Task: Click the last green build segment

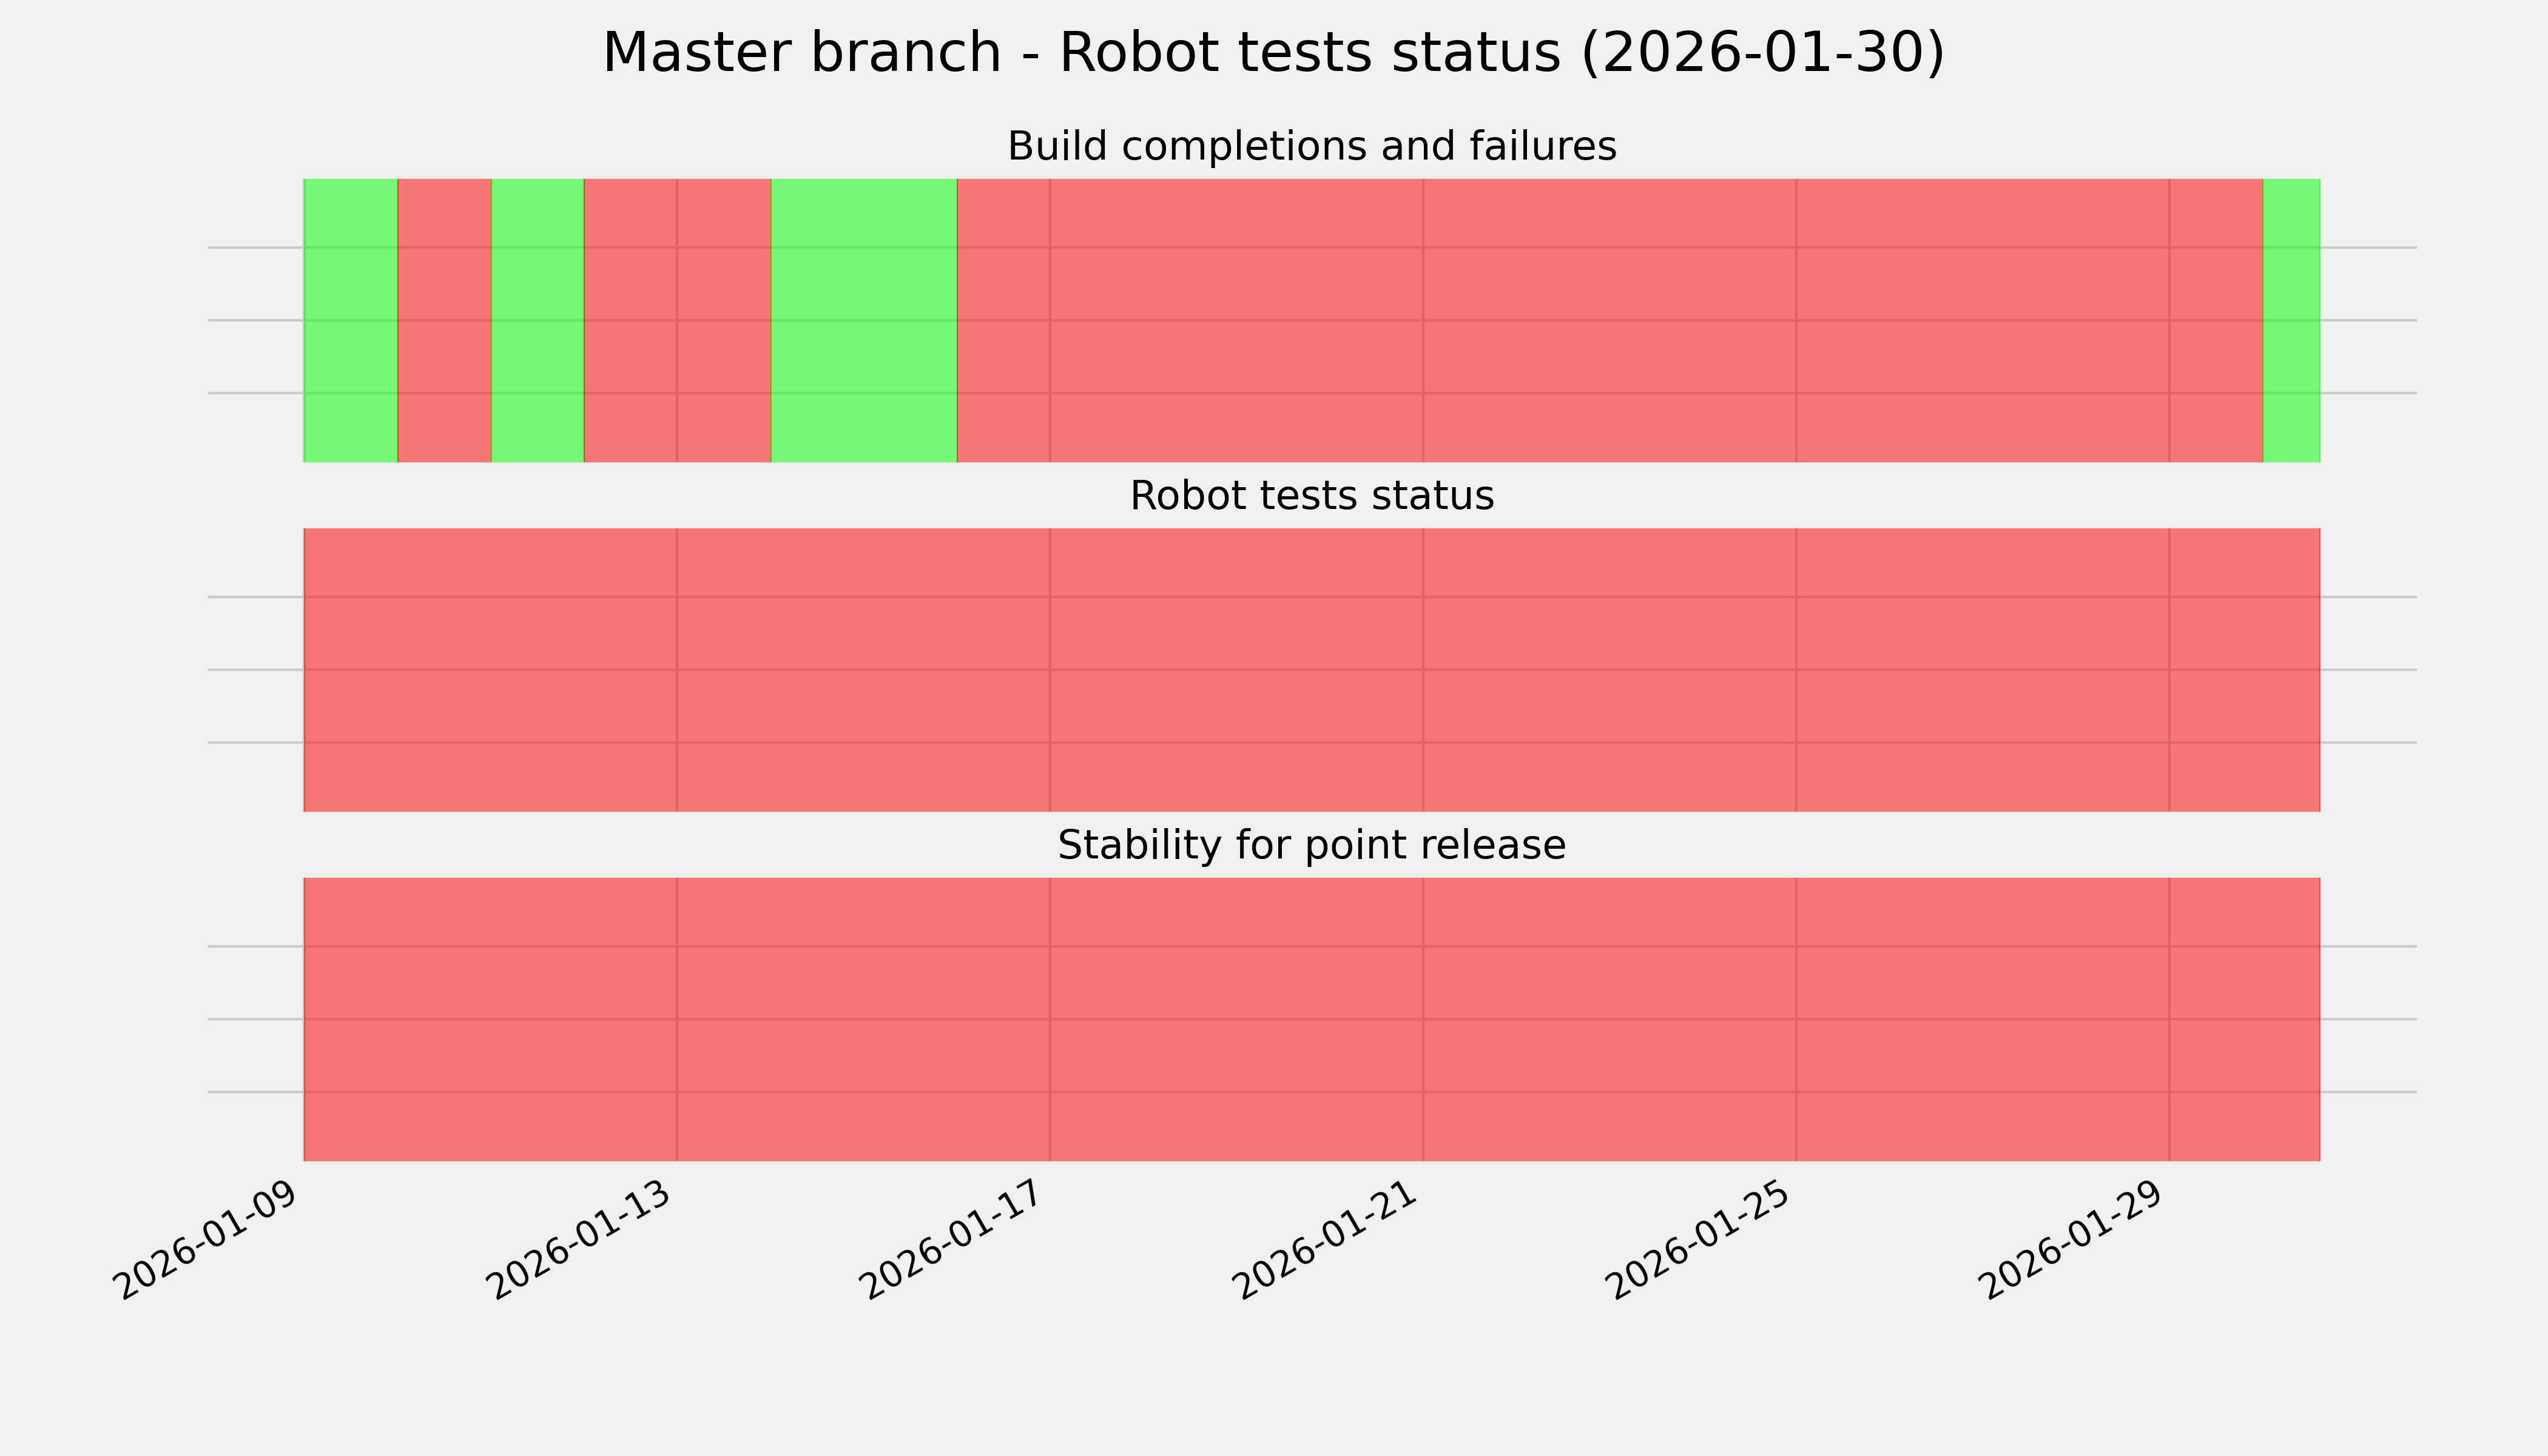Action: tap(2290, 320)
